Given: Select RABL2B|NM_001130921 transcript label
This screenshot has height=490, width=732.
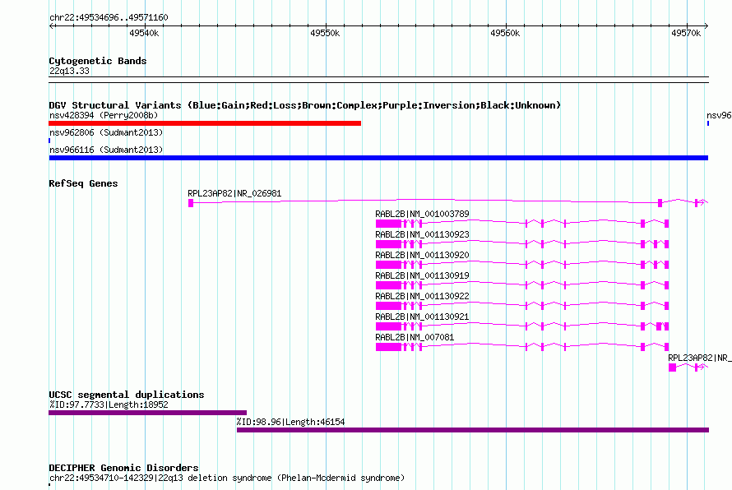Looking at the screenshot, I should tap(422, 317).
